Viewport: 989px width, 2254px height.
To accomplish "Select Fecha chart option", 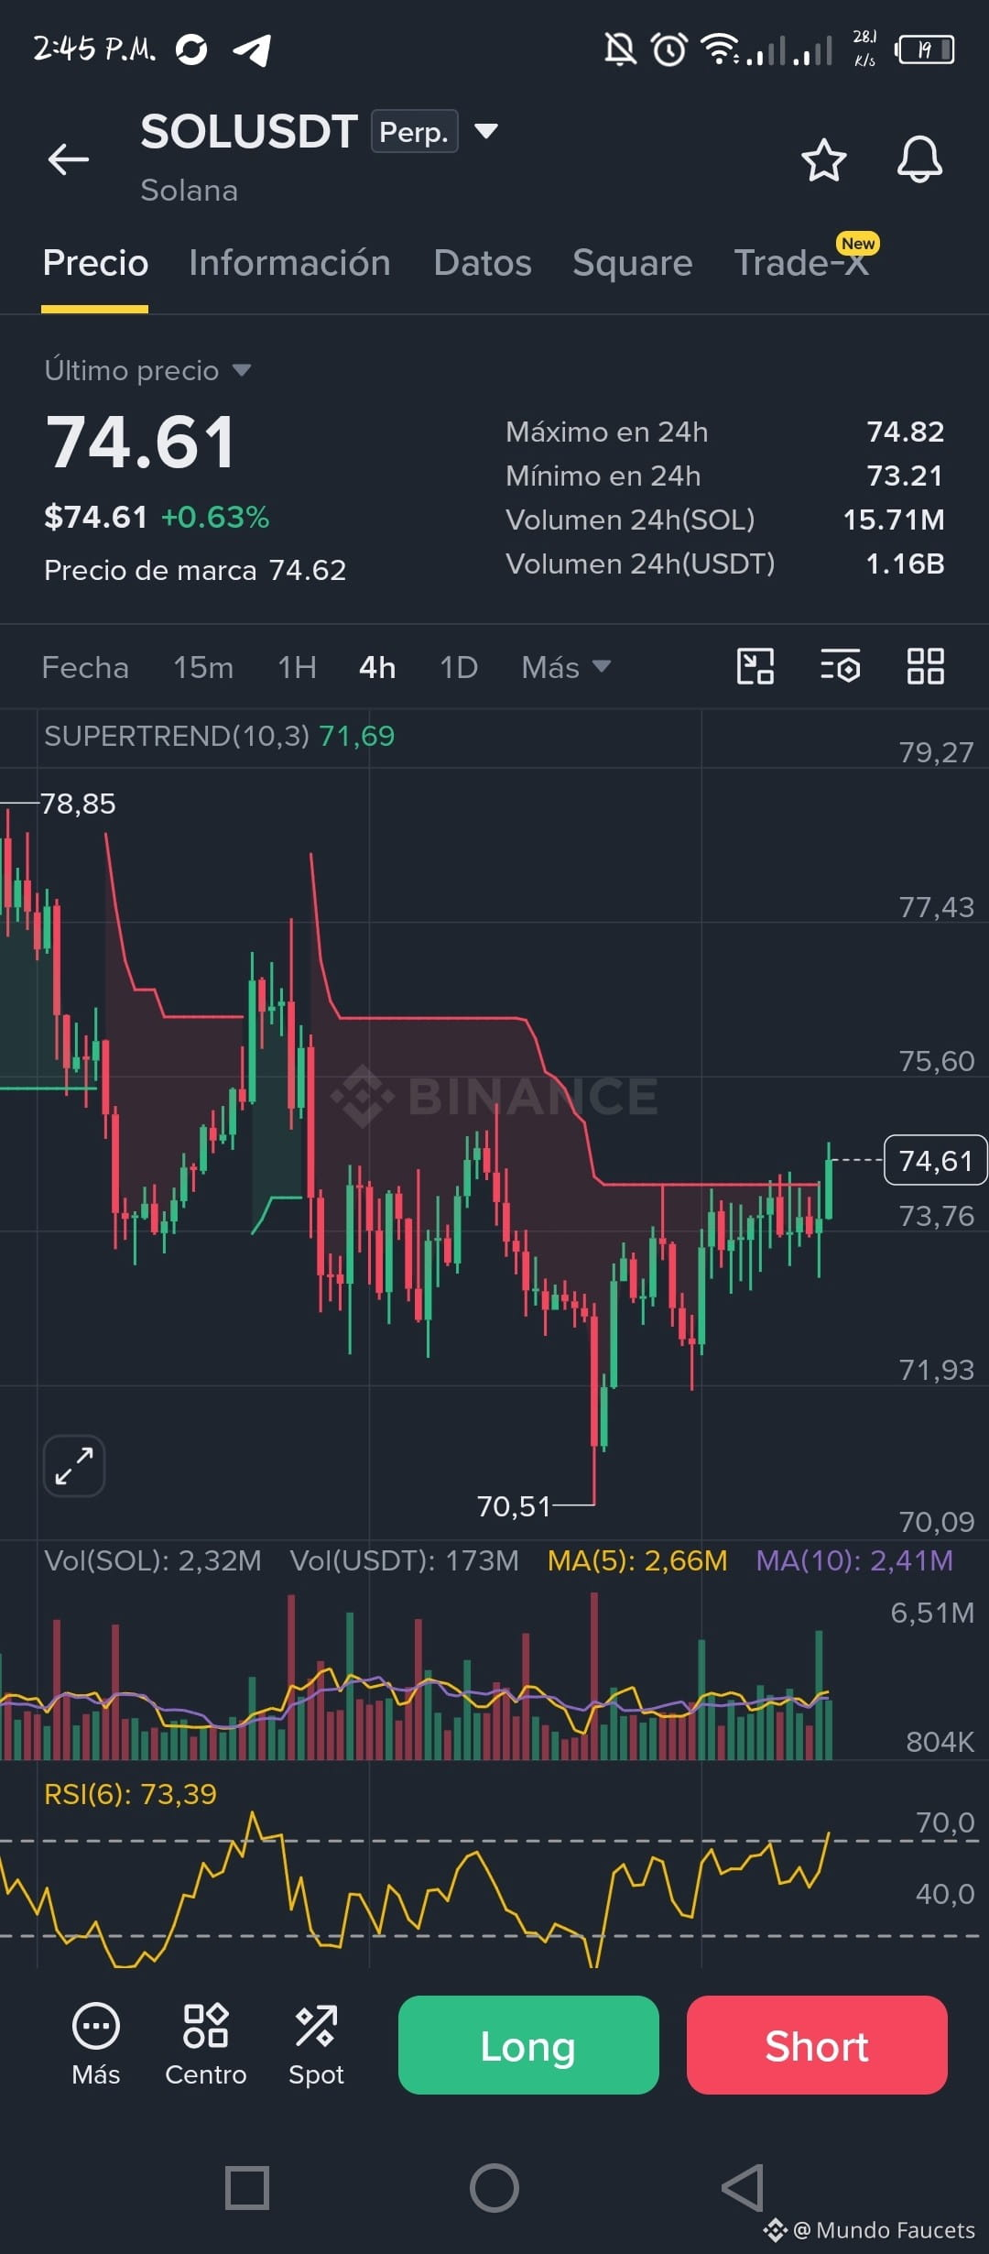I will (85, 667).
